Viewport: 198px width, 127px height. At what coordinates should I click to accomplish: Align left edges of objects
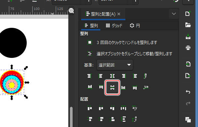[x=101, y=76]
